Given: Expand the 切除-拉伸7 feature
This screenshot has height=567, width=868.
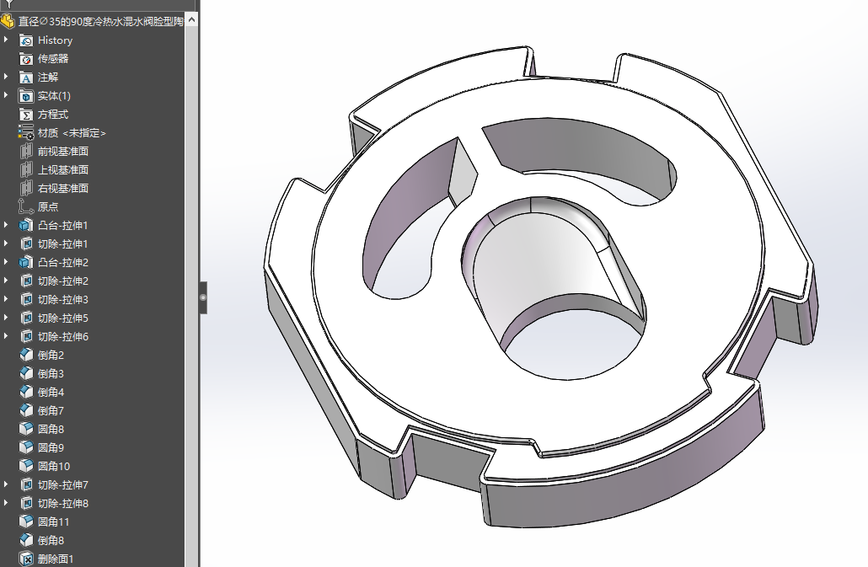Looking at the screenshot, I should (6, 484).
